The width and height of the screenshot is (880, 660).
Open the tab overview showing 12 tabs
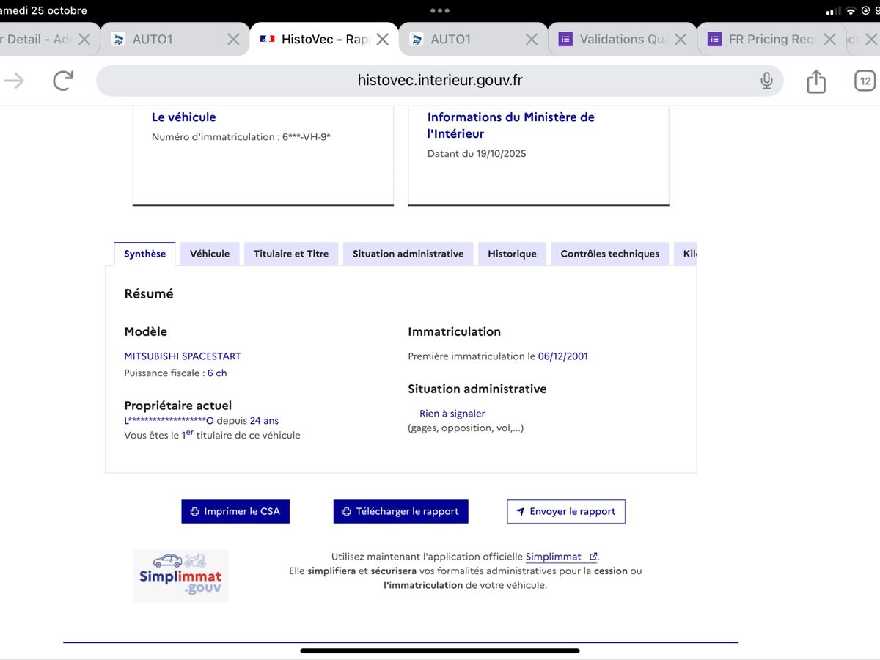(x=865, y=81)
